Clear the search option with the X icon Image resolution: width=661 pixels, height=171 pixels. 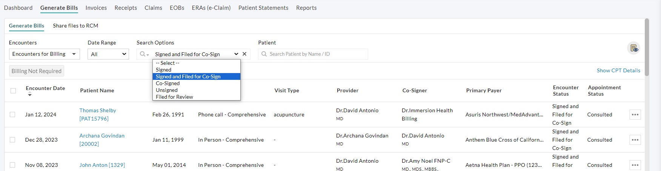244,54
